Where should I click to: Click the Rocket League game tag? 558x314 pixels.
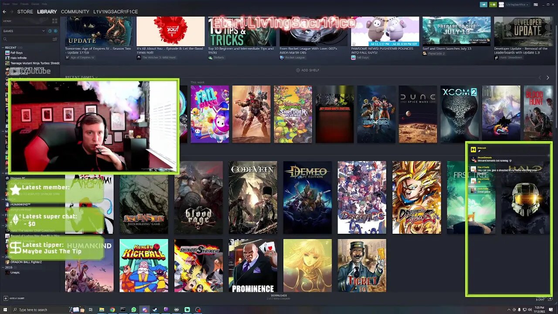[x=292, y=58]
